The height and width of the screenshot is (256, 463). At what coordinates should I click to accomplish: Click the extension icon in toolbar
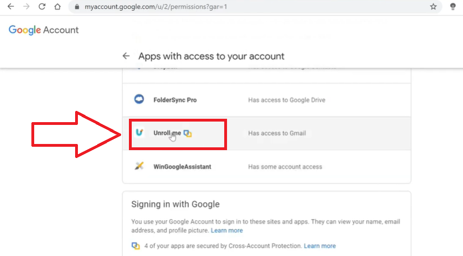click(453, 7)
